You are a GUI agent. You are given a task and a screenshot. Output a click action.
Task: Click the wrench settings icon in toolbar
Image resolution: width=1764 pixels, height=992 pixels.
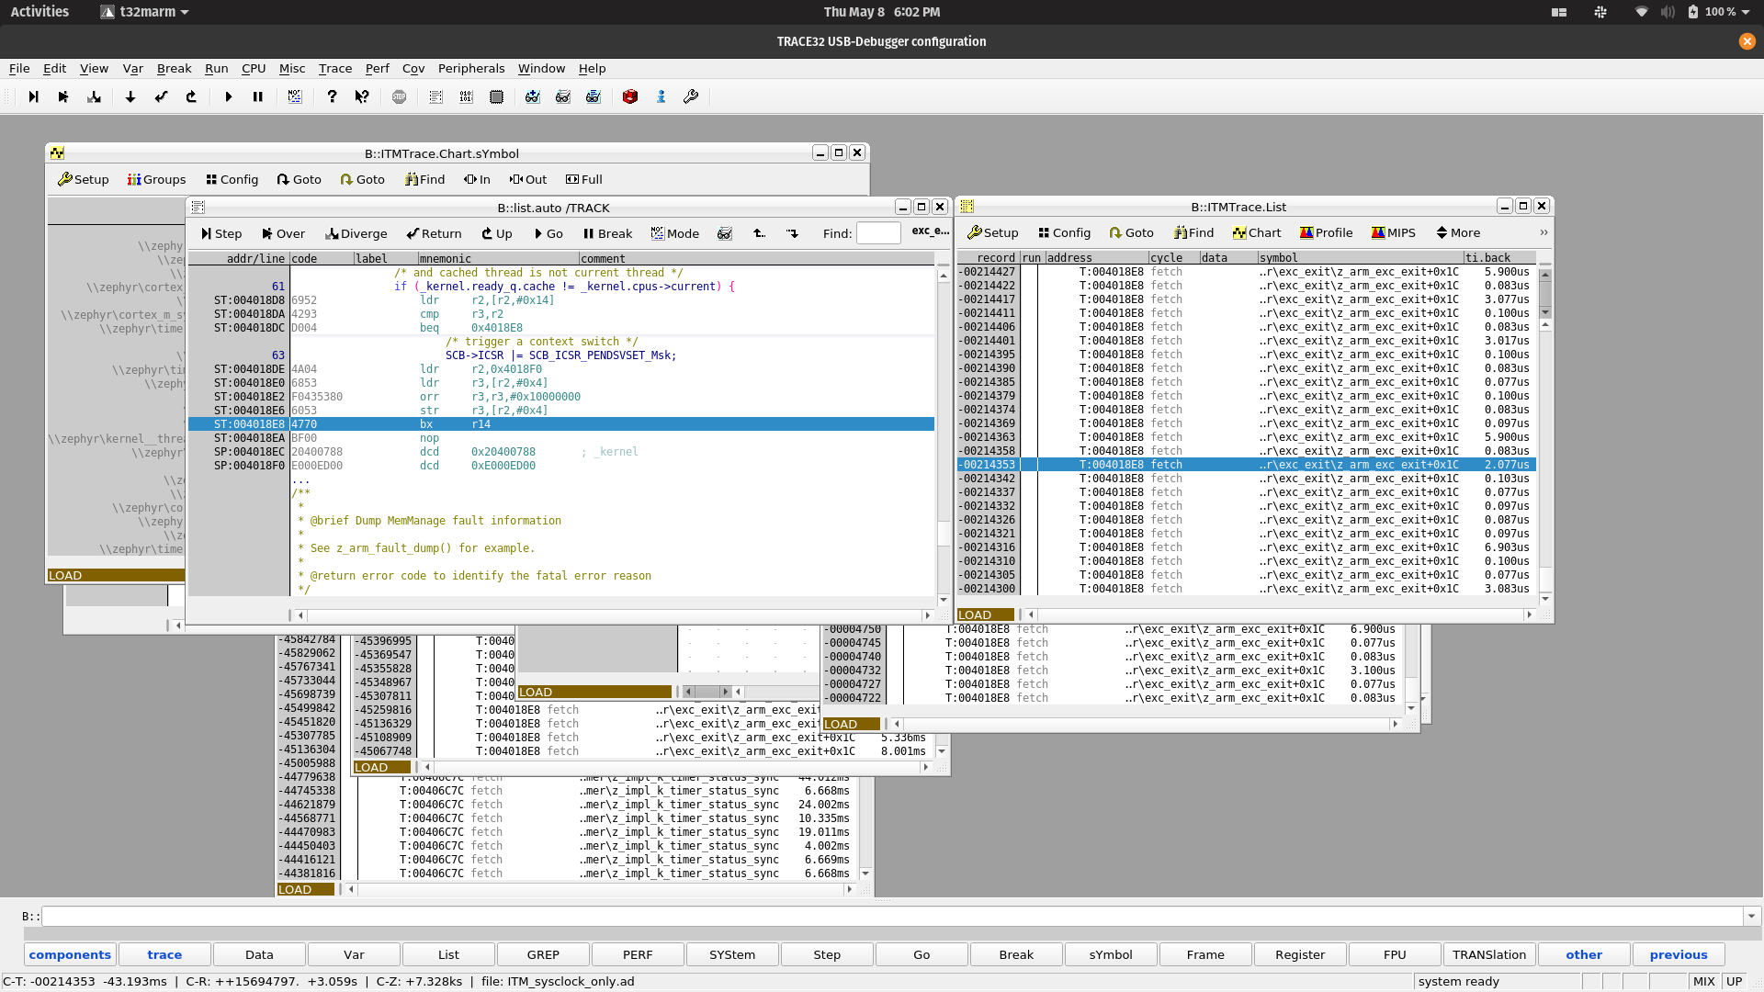[691, 96]
